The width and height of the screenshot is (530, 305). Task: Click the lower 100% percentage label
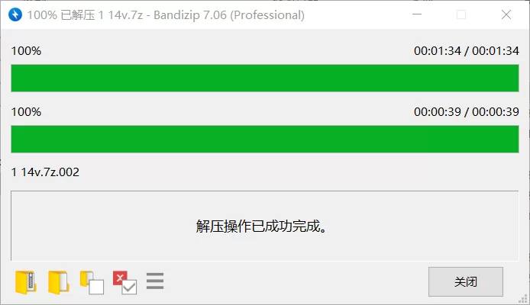point(27,112)
